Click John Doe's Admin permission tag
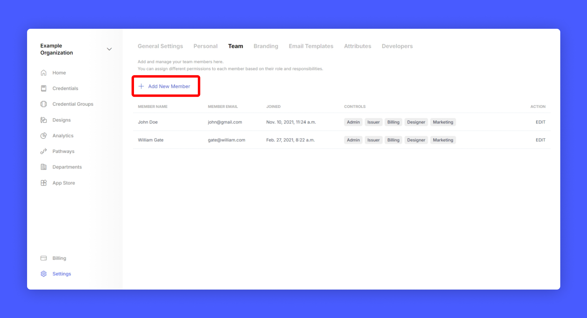This screenshot has height=318, width=587. point(353,122)
